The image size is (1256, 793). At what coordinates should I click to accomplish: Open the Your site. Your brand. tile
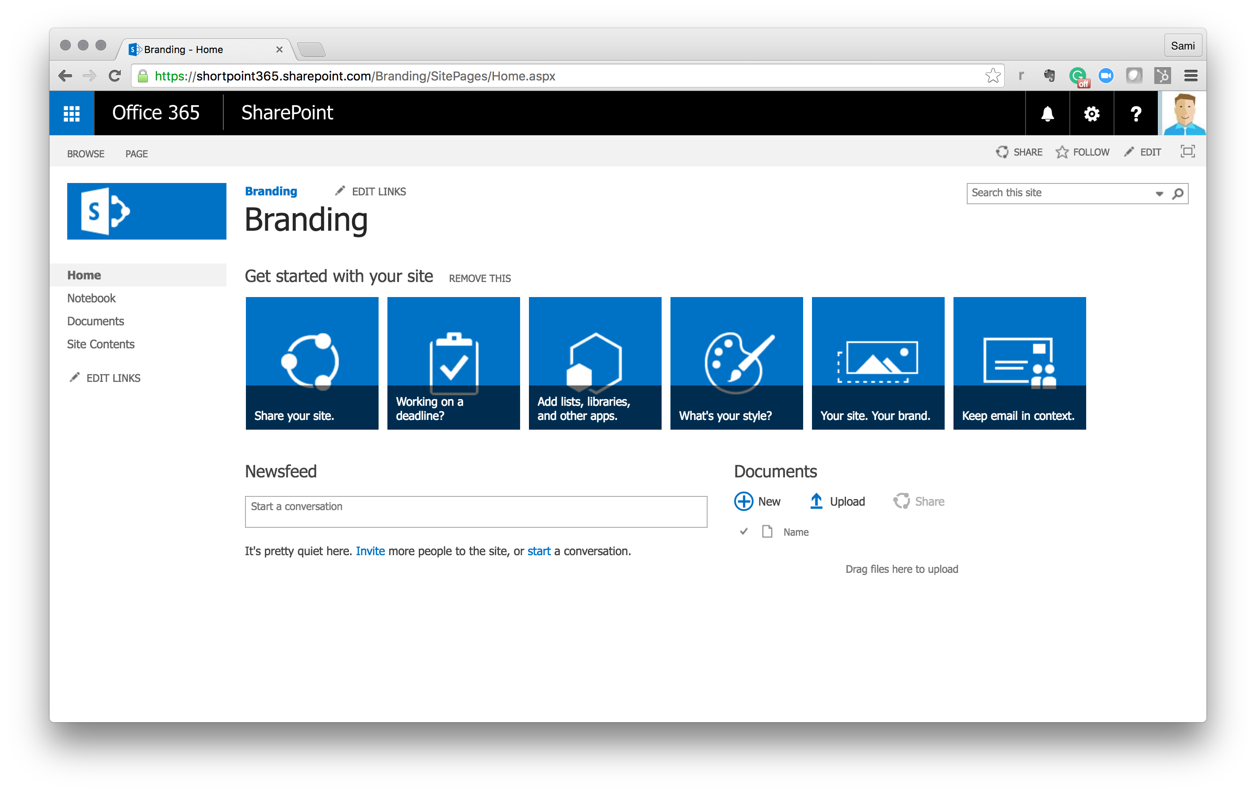(878, 363)
